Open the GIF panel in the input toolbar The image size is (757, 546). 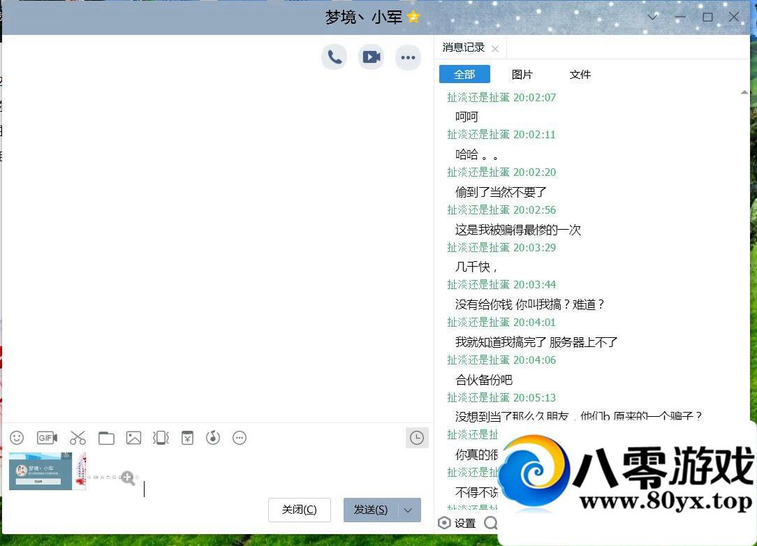pos(47,438)
